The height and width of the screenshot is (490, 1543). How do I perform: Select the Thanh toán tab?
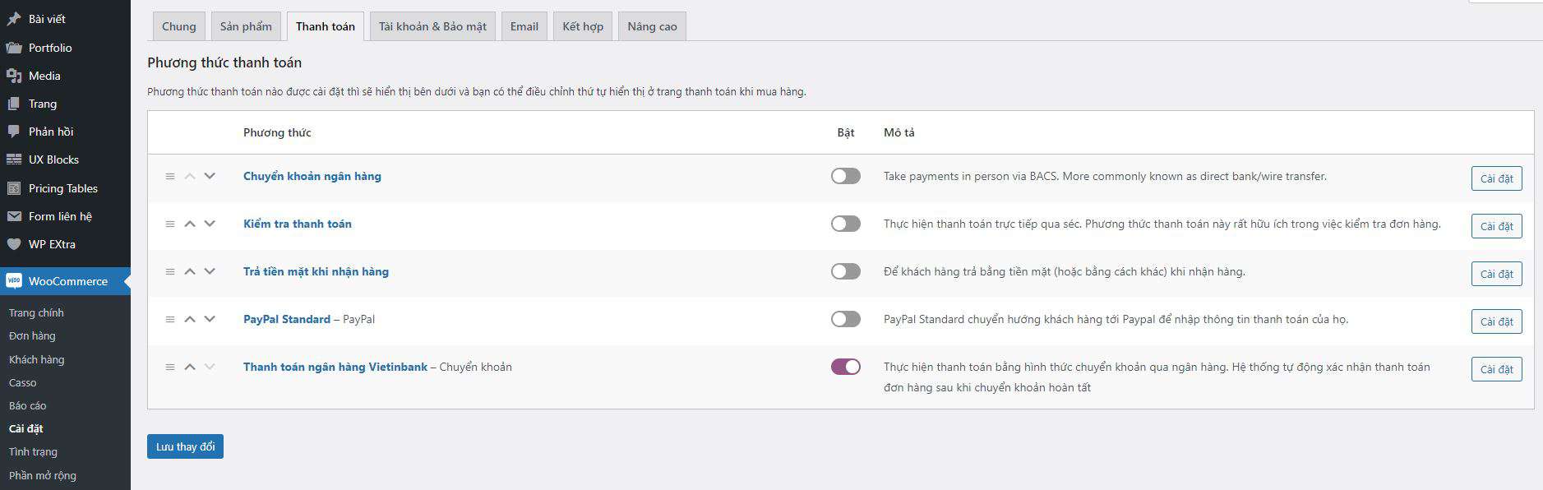[x=326, y=26]
